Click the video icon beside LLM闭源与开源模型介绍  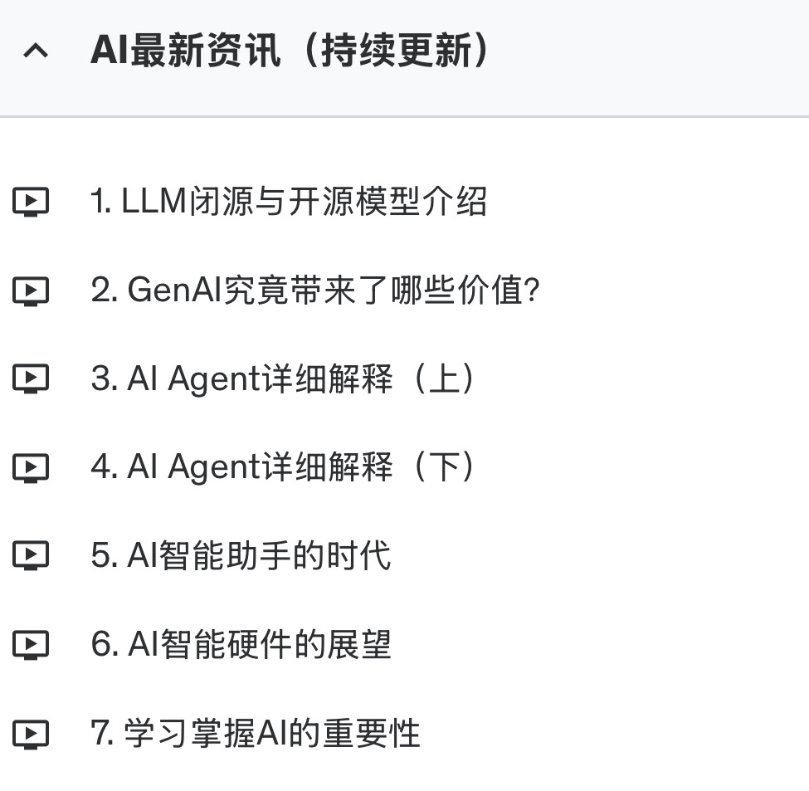pyautogui.click(x=31, y=202)
